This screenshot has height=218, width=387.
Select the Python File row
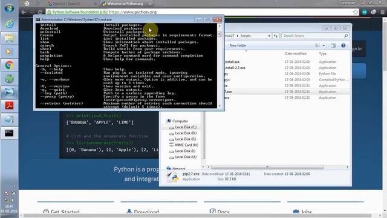tap(287, 74)
